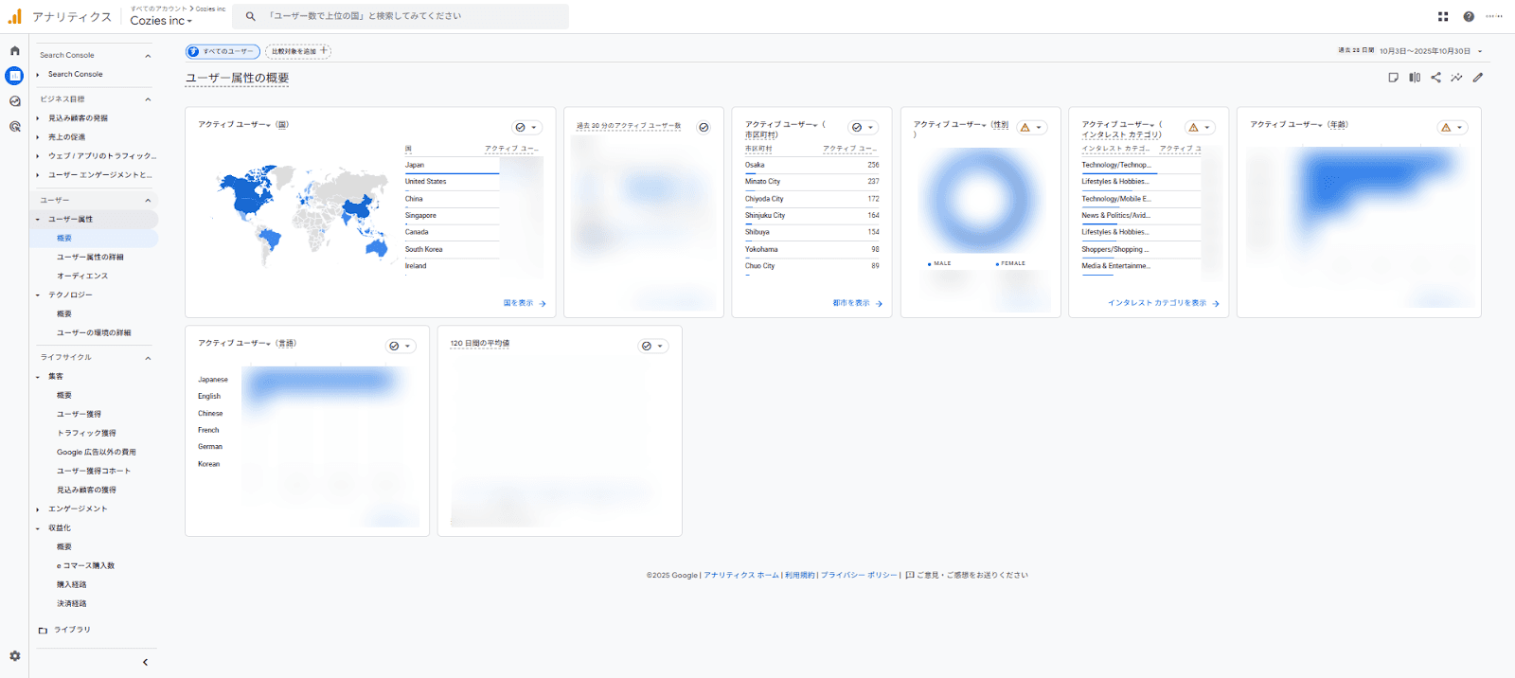Click check status icon on 言語 card
The width and height of the screenshot is (1515, 678).
click(394, 346)
